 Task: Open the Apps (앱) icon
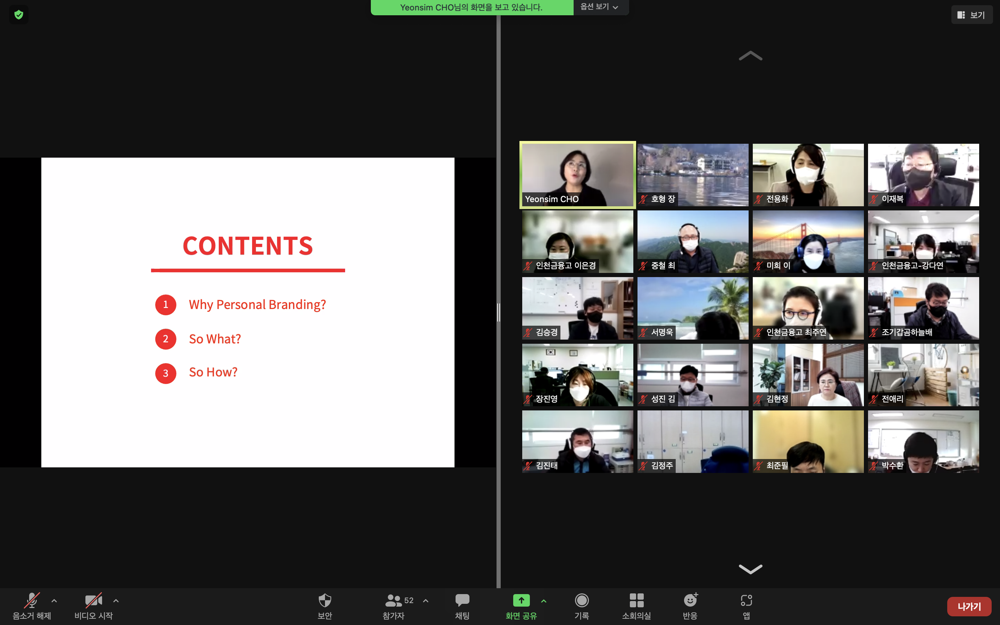pyautogui.click(x=746, y=601)
